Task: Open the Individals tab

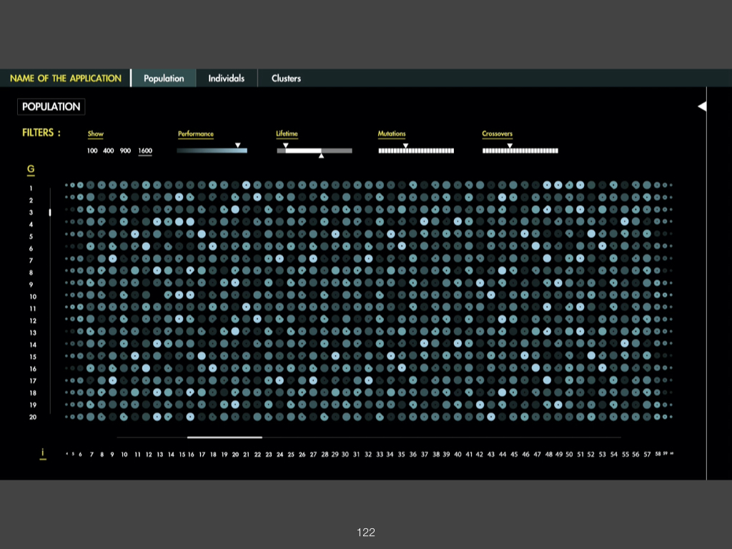Action: click(x=226, y=79)
